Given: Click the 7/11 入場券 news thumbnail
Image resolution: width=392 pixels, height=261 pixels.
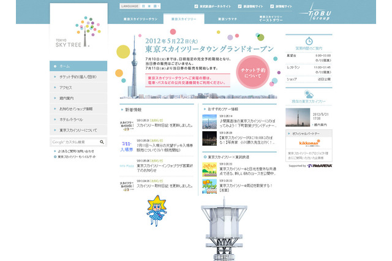Looking at the screenshot, I should pos(127,146).
